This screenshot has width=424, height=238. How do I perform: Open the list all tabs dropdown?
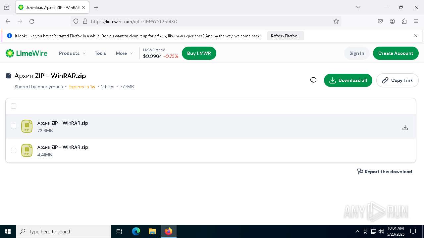[358, 7]
